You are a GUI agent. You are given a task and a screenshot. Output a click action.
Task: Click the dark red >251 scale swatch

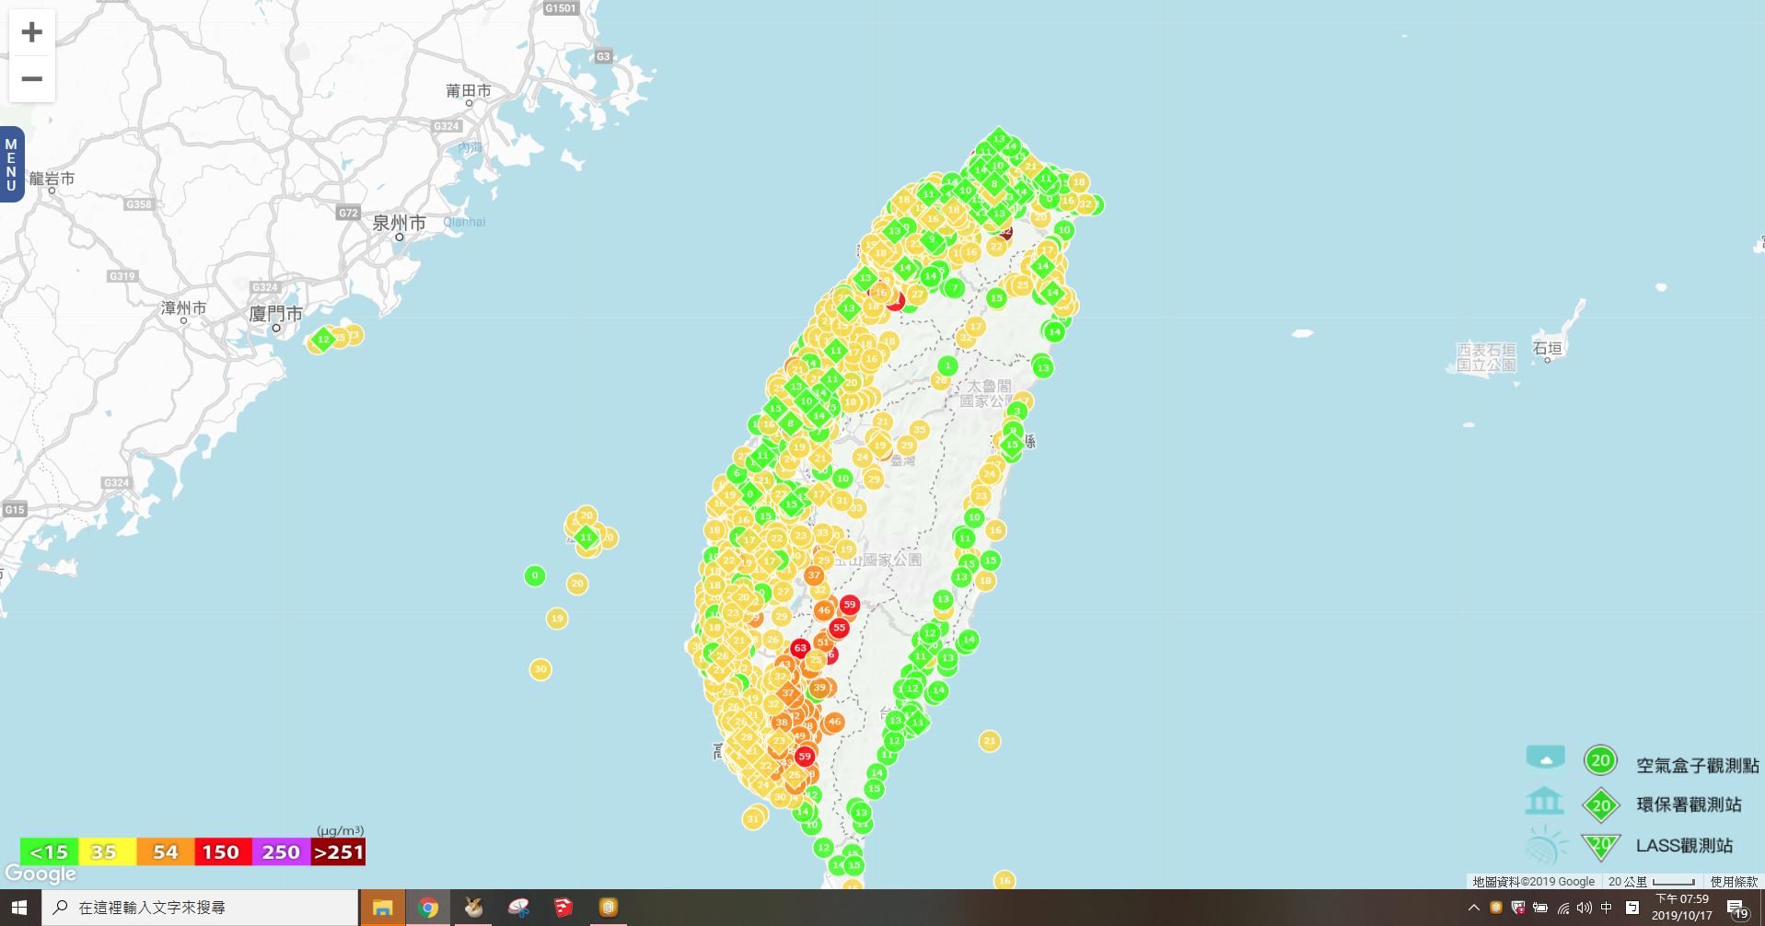click(338, 852)
